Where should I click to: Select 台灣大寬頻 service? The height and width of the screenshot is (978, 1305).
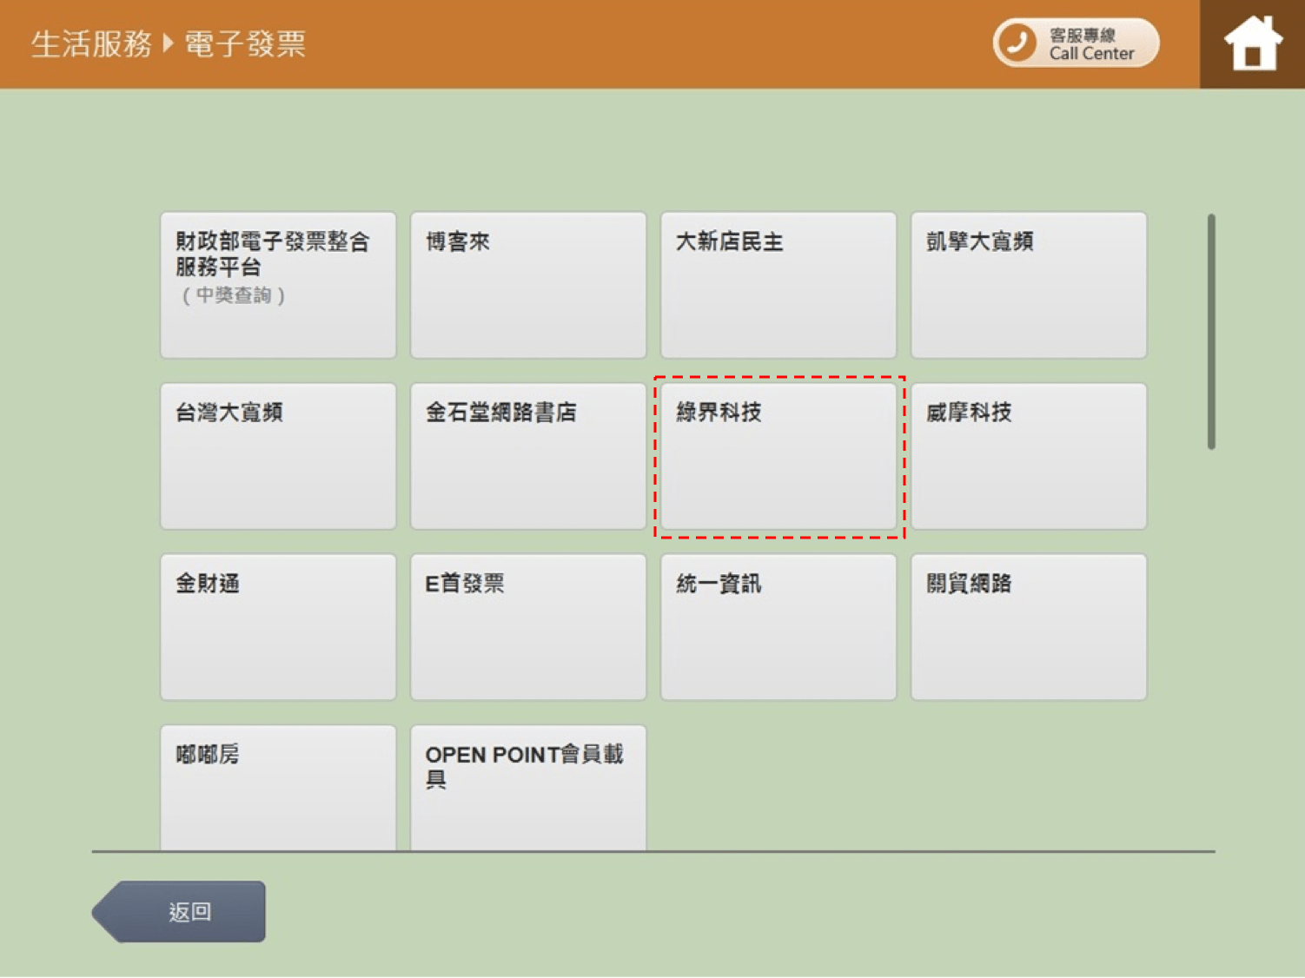pyautogui.click(x=278, y=456)
